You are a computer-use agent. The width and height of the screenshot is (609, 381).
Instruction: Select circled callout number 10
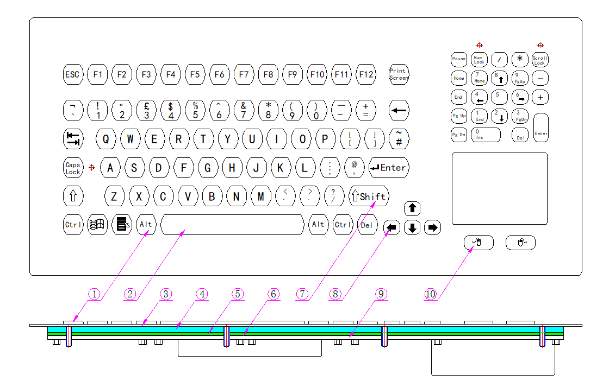pyautogui.click(x=430, y=294)
